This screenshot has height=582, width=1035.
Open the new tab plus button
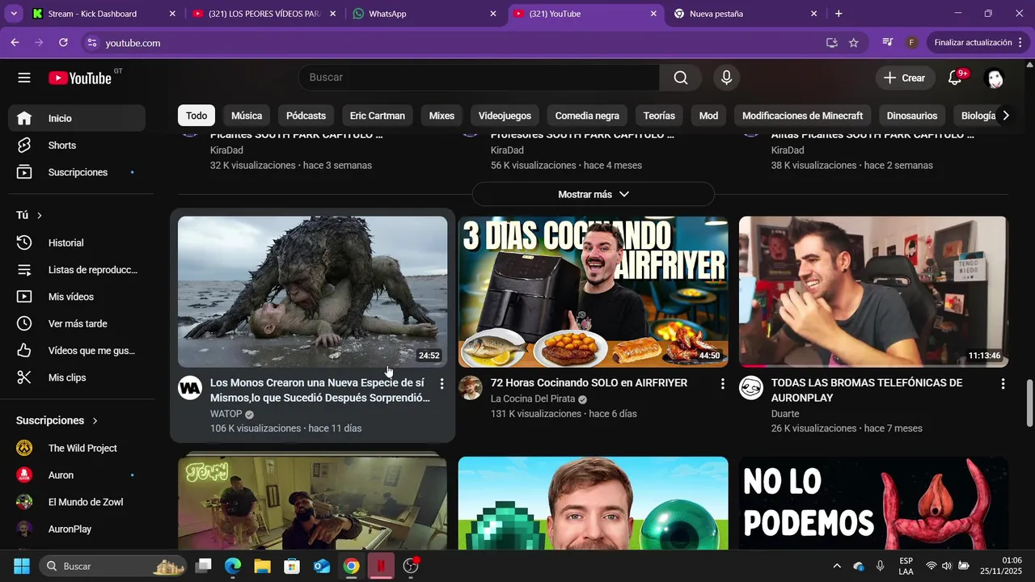(839, 14)
